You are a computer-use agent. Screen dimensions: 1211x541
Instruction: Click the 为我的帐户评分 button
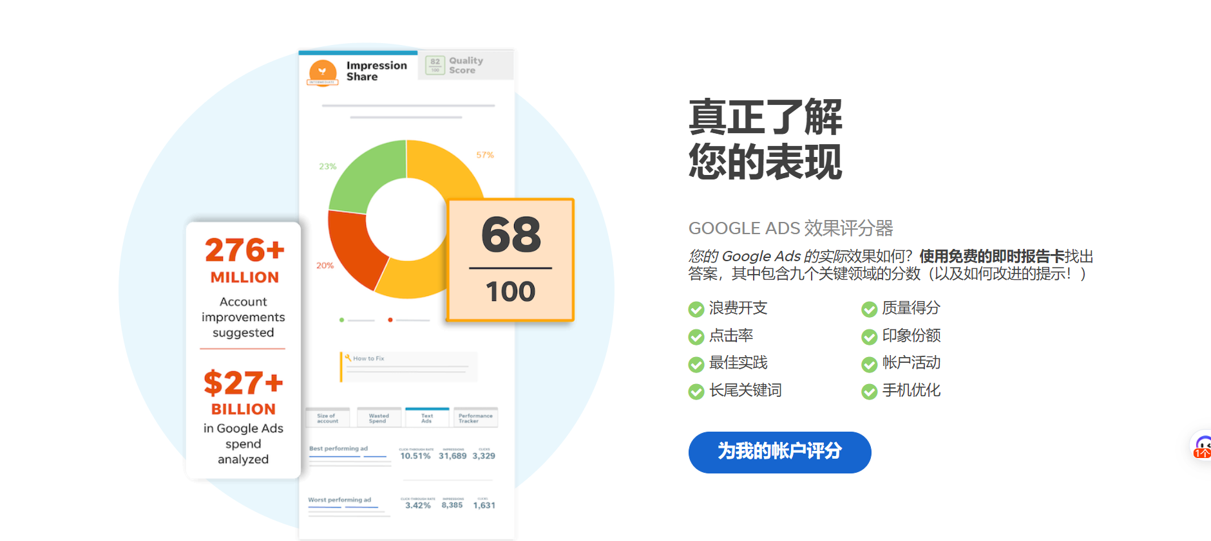pyautogui.click(x=779, y=452)
